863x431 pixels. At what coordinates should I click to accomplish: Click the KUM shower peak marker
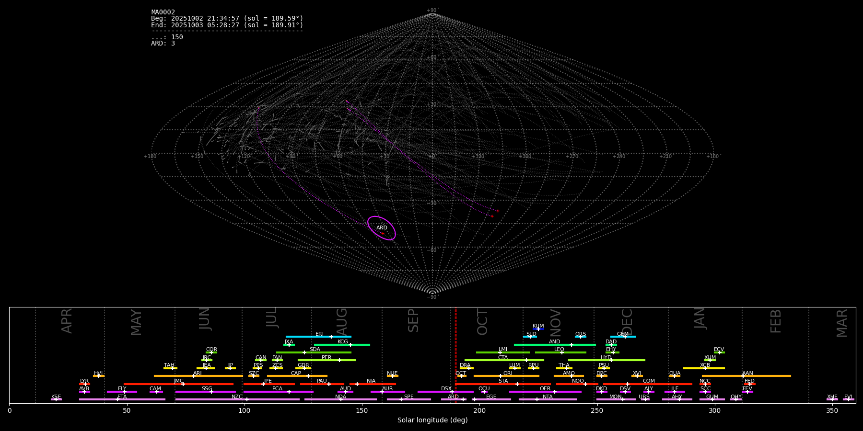(x=538, y=329)
